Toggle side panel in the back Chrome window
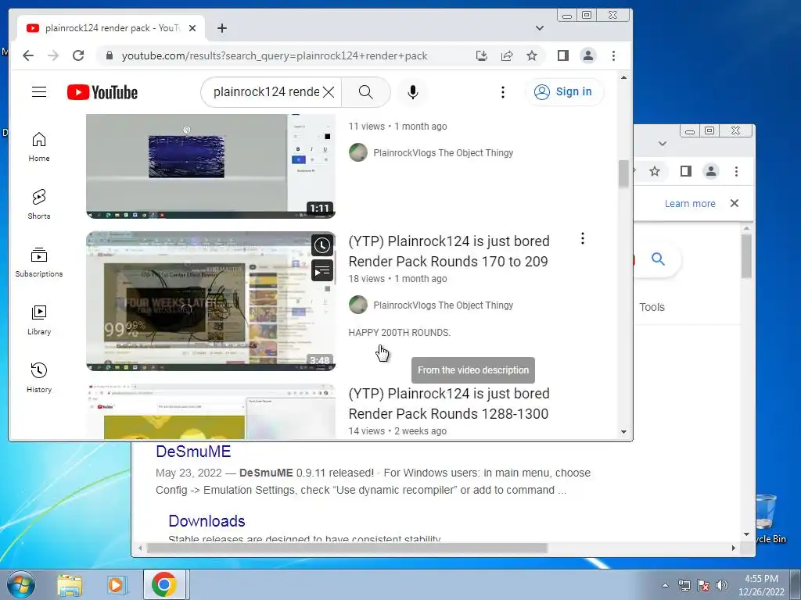The height and width of the screenshot is (600, 801). tap(685, 171)
